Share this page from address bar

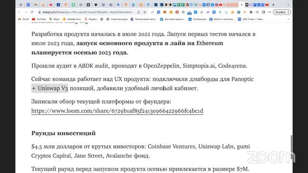(139, 12)
